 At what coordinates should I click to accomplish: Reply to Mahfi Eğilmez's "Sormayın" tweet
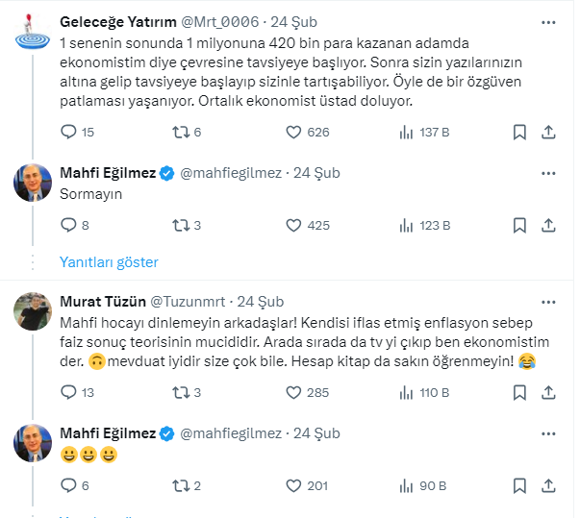[69, 225]
